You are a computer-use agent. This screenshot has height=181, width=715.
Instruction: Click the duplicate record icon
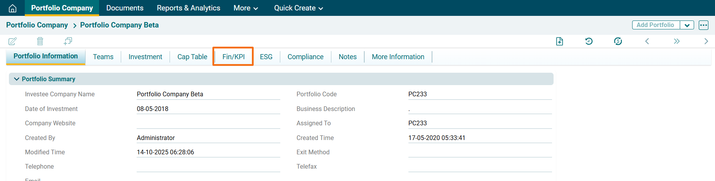pos(68,41)
